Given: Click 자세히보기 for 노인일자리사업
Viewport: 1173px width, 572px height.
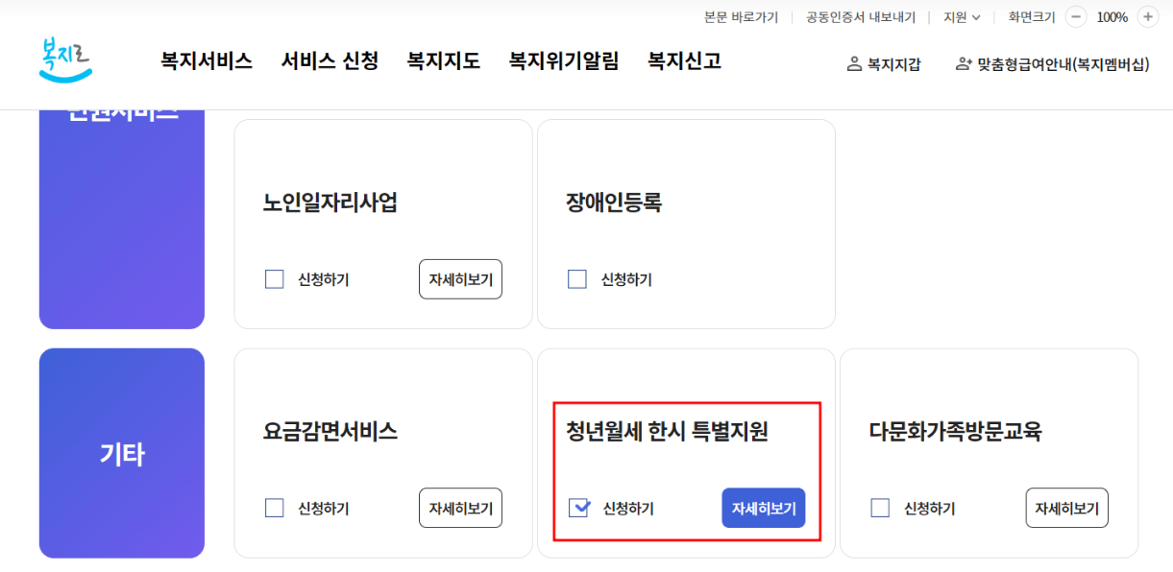Looking at the screenshot, I should click(460, 278).
